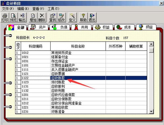
Task: Click the vertical scrollbar thumb
Action: pyautogui.click(x=151, y=51)
